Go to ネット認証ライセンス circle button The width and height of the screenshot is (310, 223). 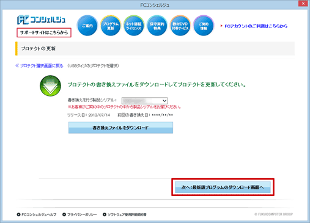point(134,26)
